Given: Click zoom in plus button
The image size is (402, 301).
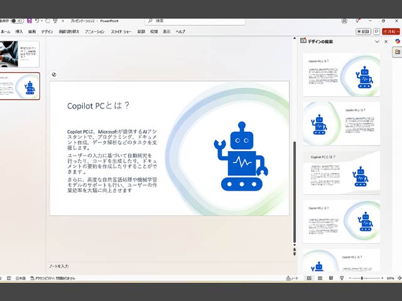Looking at the screenshot, I should 383,278.
